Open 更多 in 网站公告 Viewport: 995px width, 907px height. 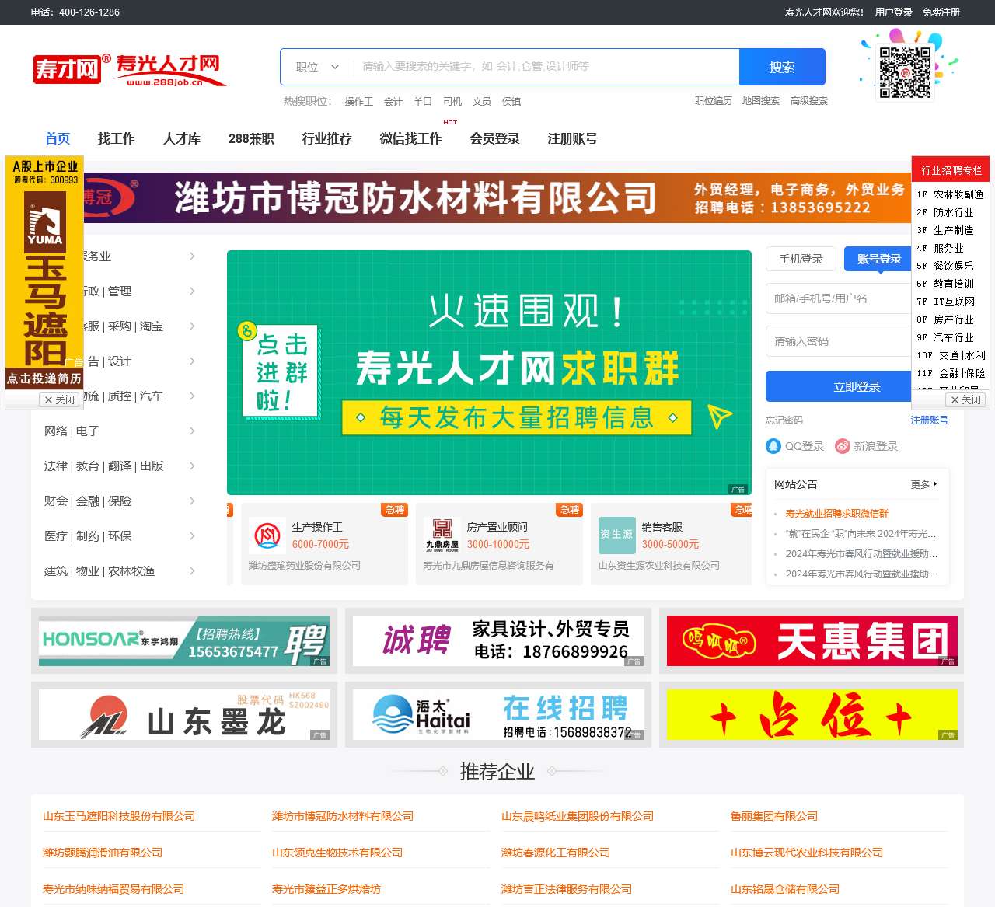[x=923, y=484]
